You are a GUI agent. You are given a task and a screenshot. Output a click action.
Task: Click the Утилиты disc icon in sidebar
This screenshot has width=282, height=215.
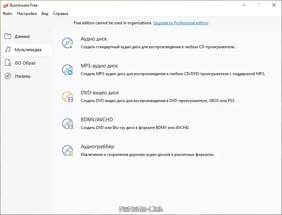[x=8, y=76]
